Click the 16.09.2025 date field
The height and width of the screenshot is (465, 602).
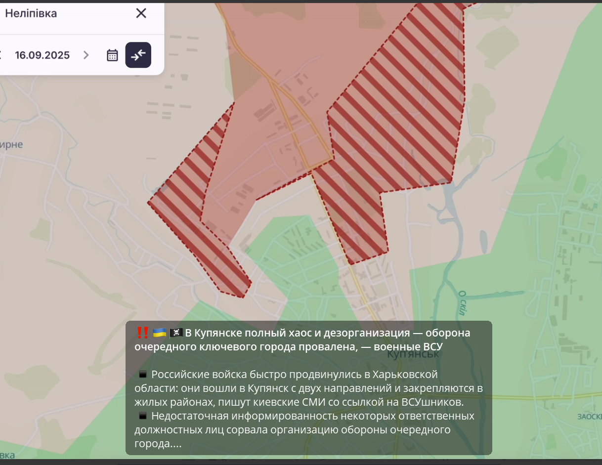point(42,55)
